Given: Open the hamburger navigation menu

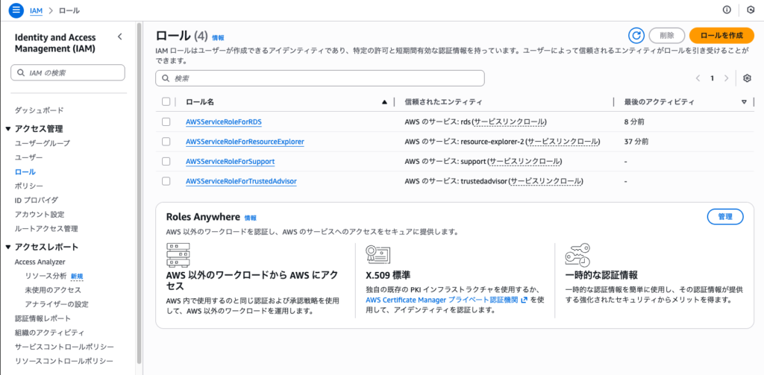Looking at the screenshot, I should coord(16,10).
